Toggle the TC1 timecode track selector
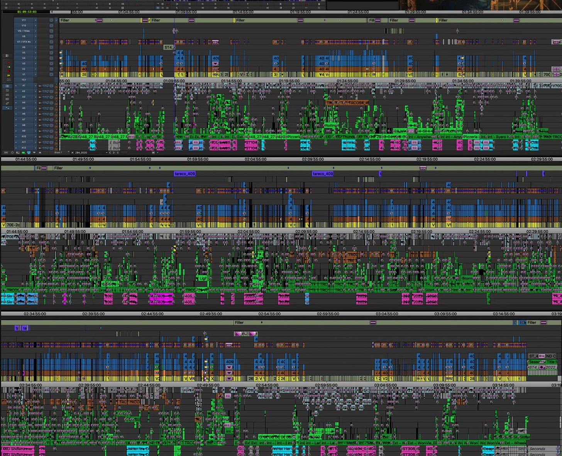The height and width of the screenshot is (456, 562). (x=24, y=80)
